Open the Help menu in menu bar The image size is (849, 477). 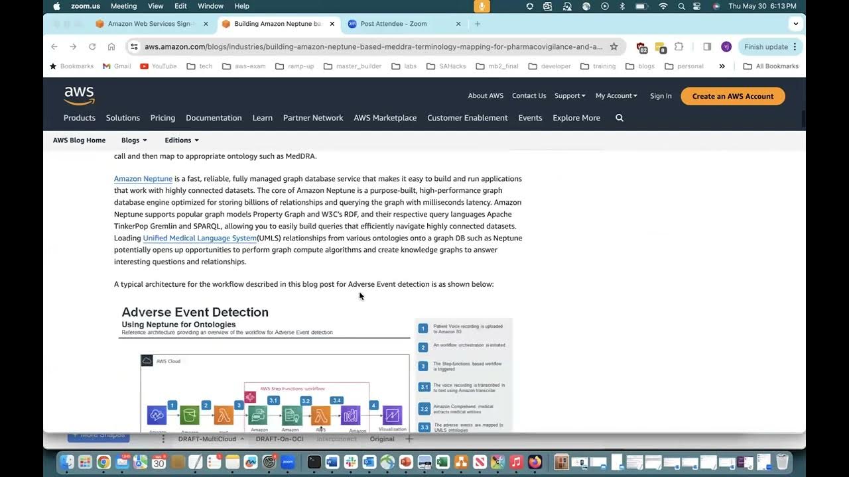[x=242, y=6]
